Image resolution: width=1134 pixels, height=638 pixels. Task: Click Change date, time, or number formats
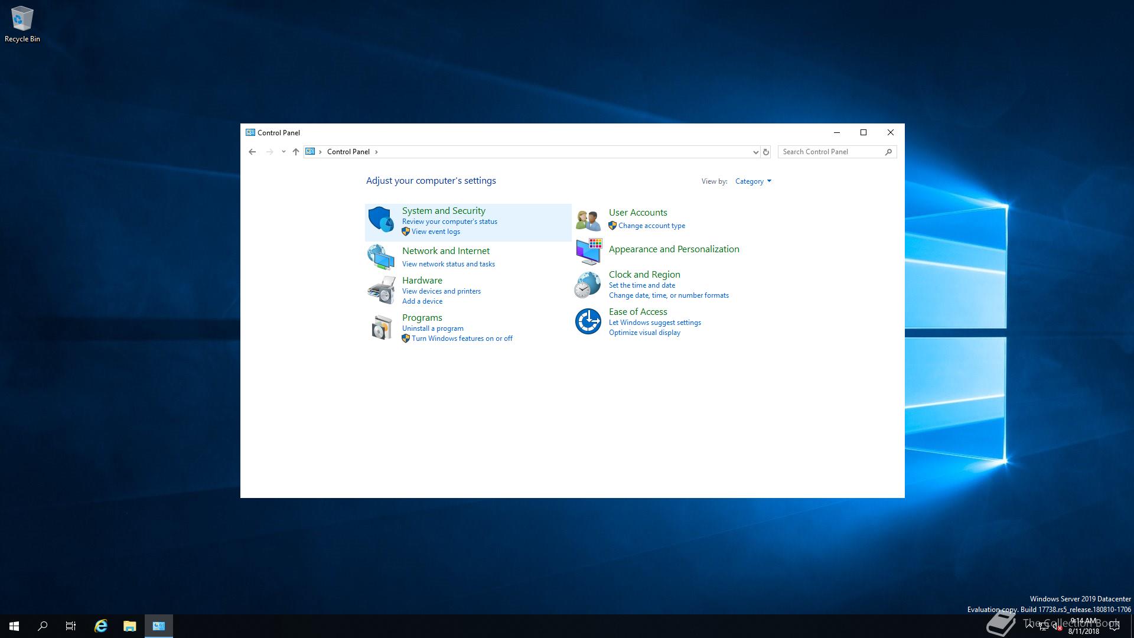point(669,295)
